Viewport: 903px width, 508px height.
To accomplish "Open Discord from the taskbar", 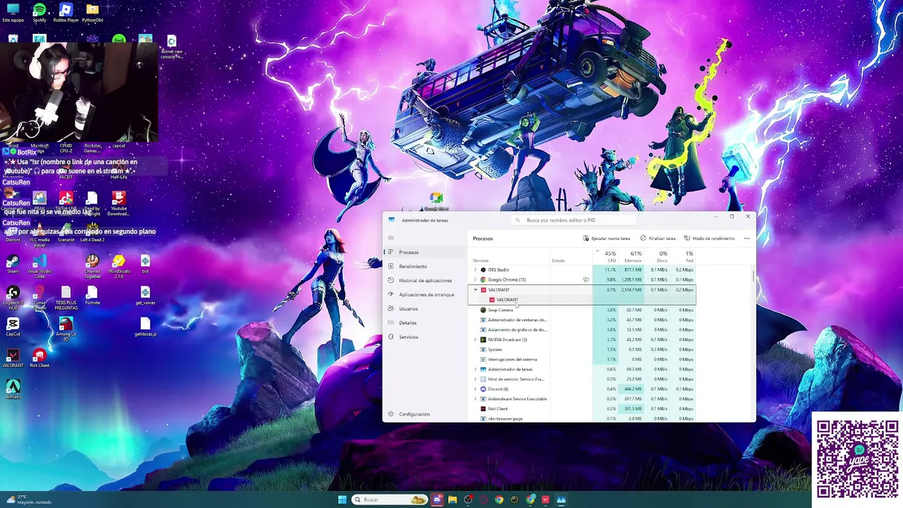I will click(437, 500).
